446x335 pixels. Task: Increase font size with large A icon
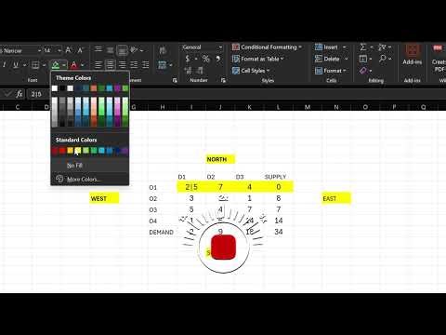coord(69,50)
